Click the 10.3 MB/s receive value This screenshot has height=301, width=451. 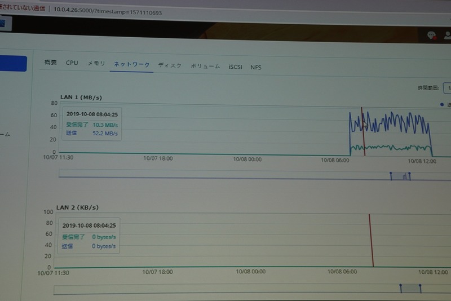click(x=105, y=125)
